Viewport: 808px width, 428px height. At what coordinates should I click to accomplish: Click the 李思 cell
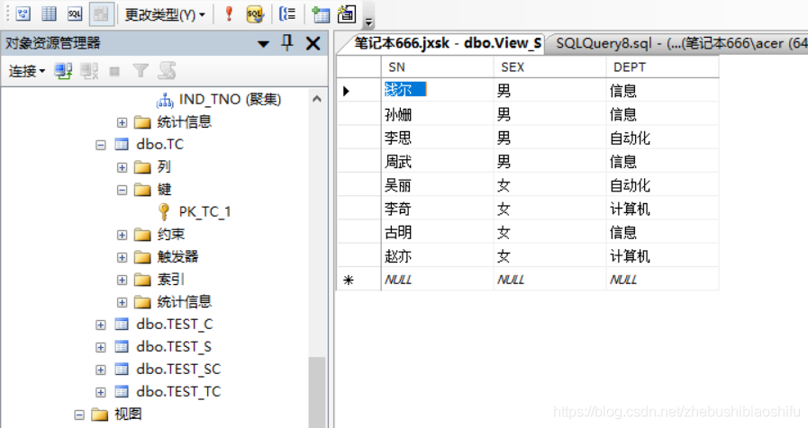(437, 138)
